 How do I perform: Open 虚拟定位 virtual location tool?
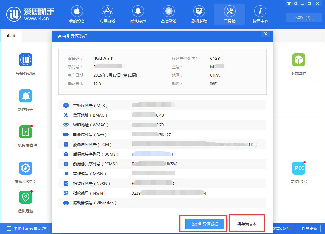tap(26, 202)
